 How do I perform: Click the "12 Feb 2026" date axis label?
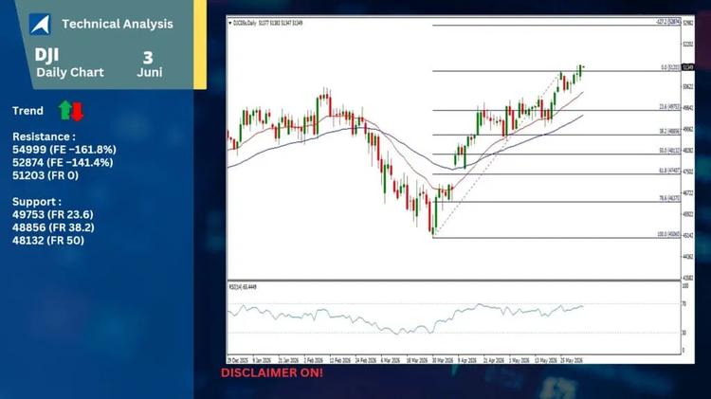click(x=340, y=360)
